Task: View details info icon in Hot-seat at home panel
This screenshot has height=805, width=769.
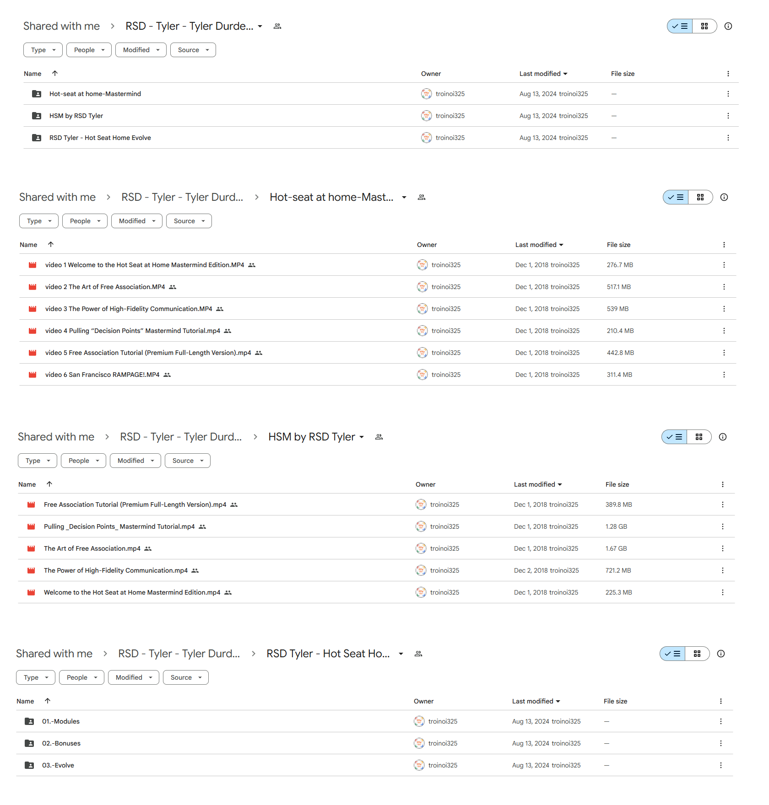Action: tap(724, 197)
